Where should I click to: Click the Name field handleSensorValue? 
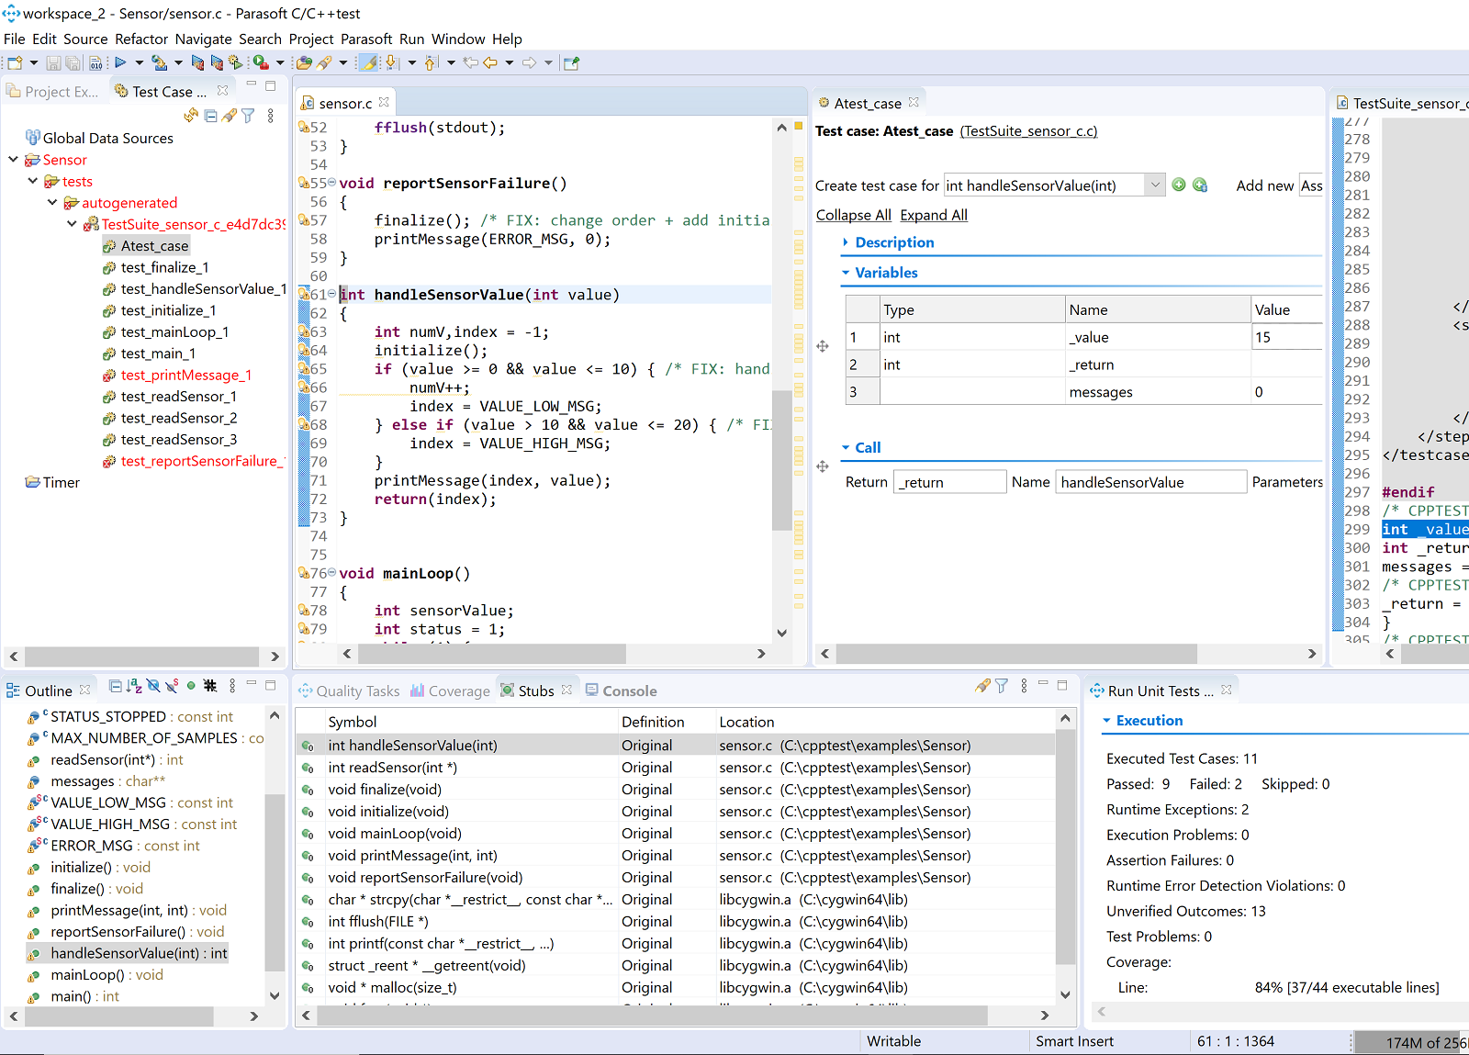[x=1150, y=482]
